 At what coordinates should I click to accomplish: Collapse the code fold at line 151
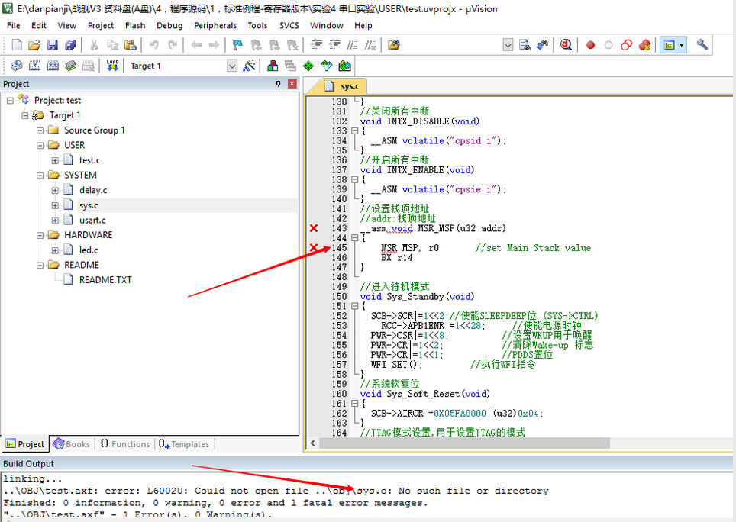tap(355, 306)
